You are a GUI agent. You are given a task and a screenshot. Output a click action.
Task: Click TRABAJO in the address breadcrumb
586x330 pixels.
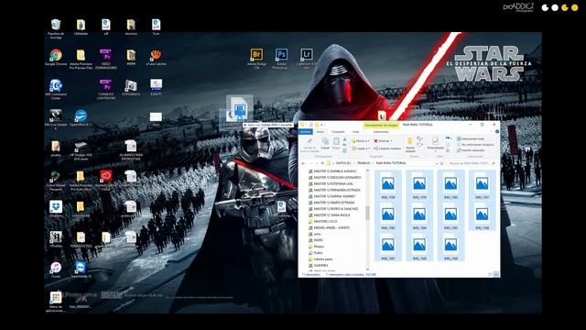tap(364, 163)
